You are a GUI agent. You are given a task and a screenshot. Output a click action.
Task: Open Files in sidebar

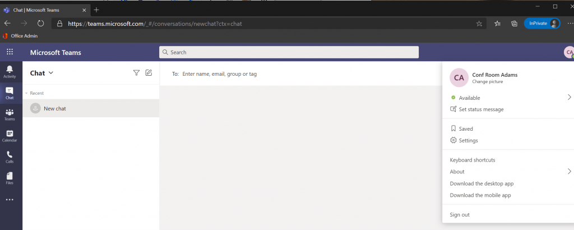pyautogui.click(x=10, y=178)
